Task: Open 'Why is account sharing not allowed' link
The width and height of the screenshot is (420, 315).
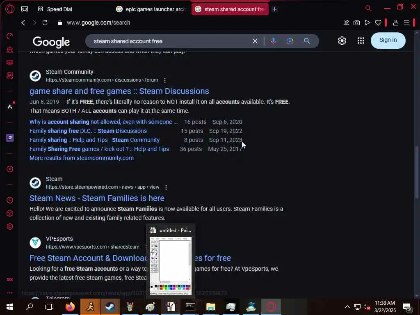Action: (x=104, y=122)
